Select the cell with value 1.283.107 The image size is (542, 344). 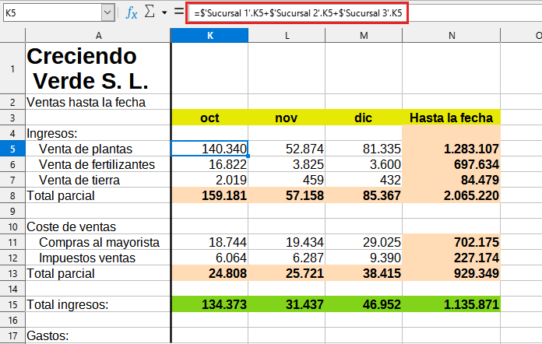click(452, 149)
